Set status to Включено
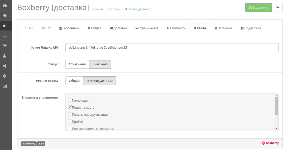 (100, 64)
